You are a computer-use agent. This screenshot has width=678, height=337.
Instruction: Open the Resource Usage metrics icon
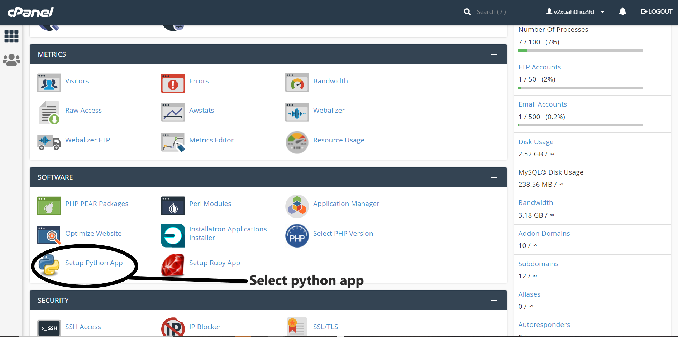(297, 142)
